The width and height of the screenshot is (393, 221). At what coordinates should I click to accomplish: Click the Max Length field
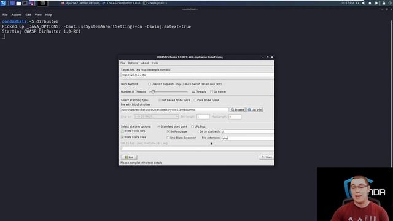235,117
